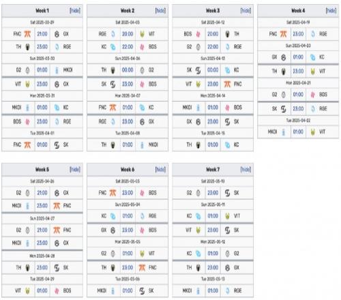Select the Week 3 header title
This screenshot has height=300, width=341.
(213, 10)
